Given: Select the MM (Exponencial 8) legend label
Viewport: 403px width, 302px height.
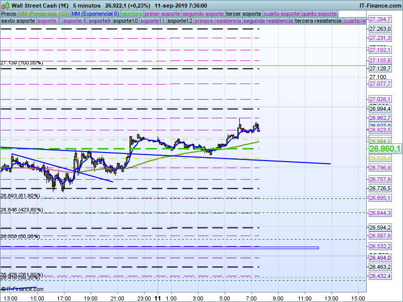Looking at the screenshot, I should 95,14.
